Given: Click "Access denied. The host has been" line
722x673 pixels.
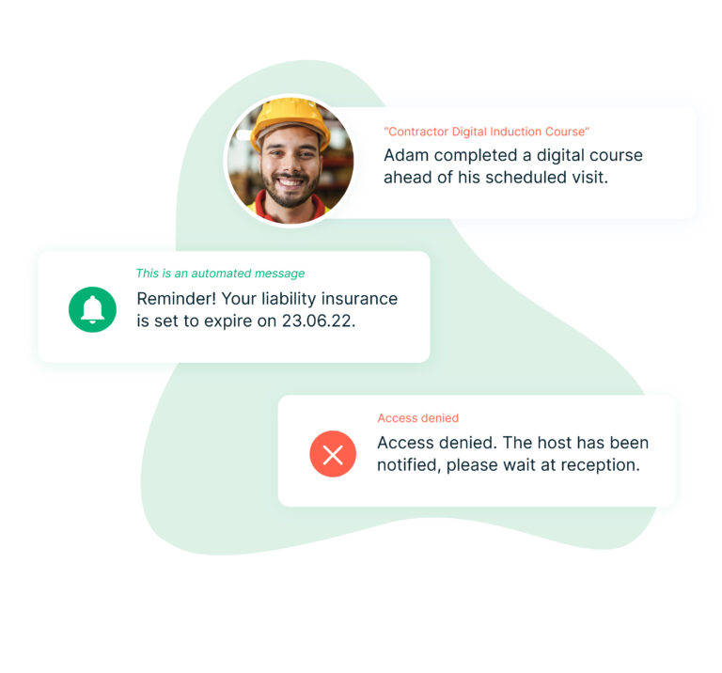Looking at the screenshot, I should 513,443.
